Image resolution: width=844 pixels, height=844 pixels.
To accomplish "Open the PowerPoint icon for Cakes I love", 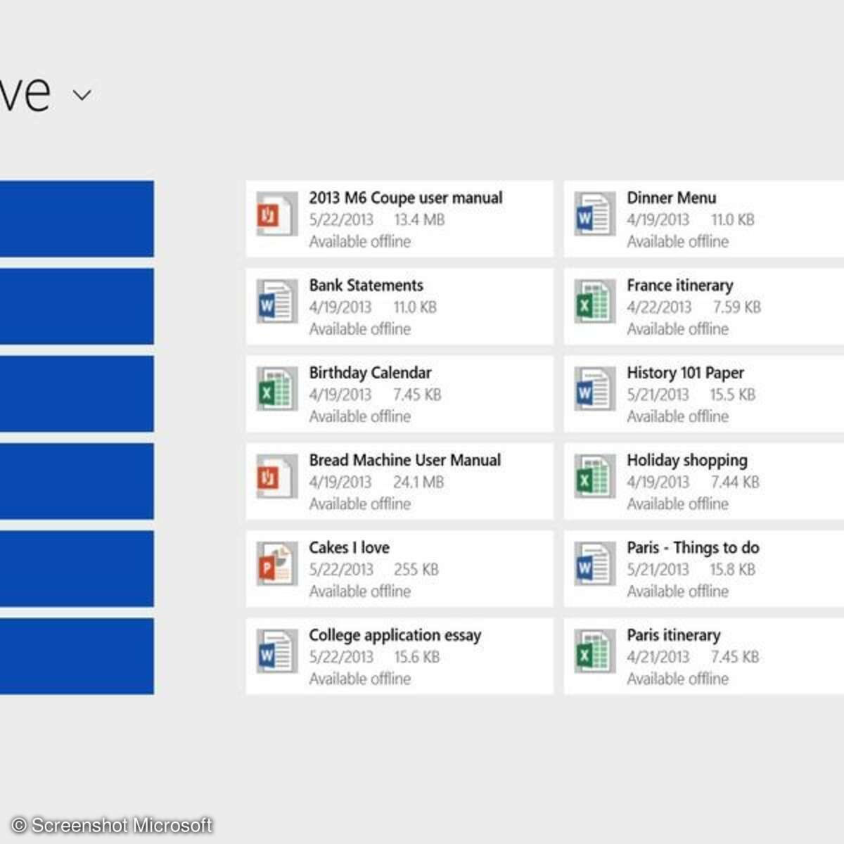I will [x=276, y=565].
